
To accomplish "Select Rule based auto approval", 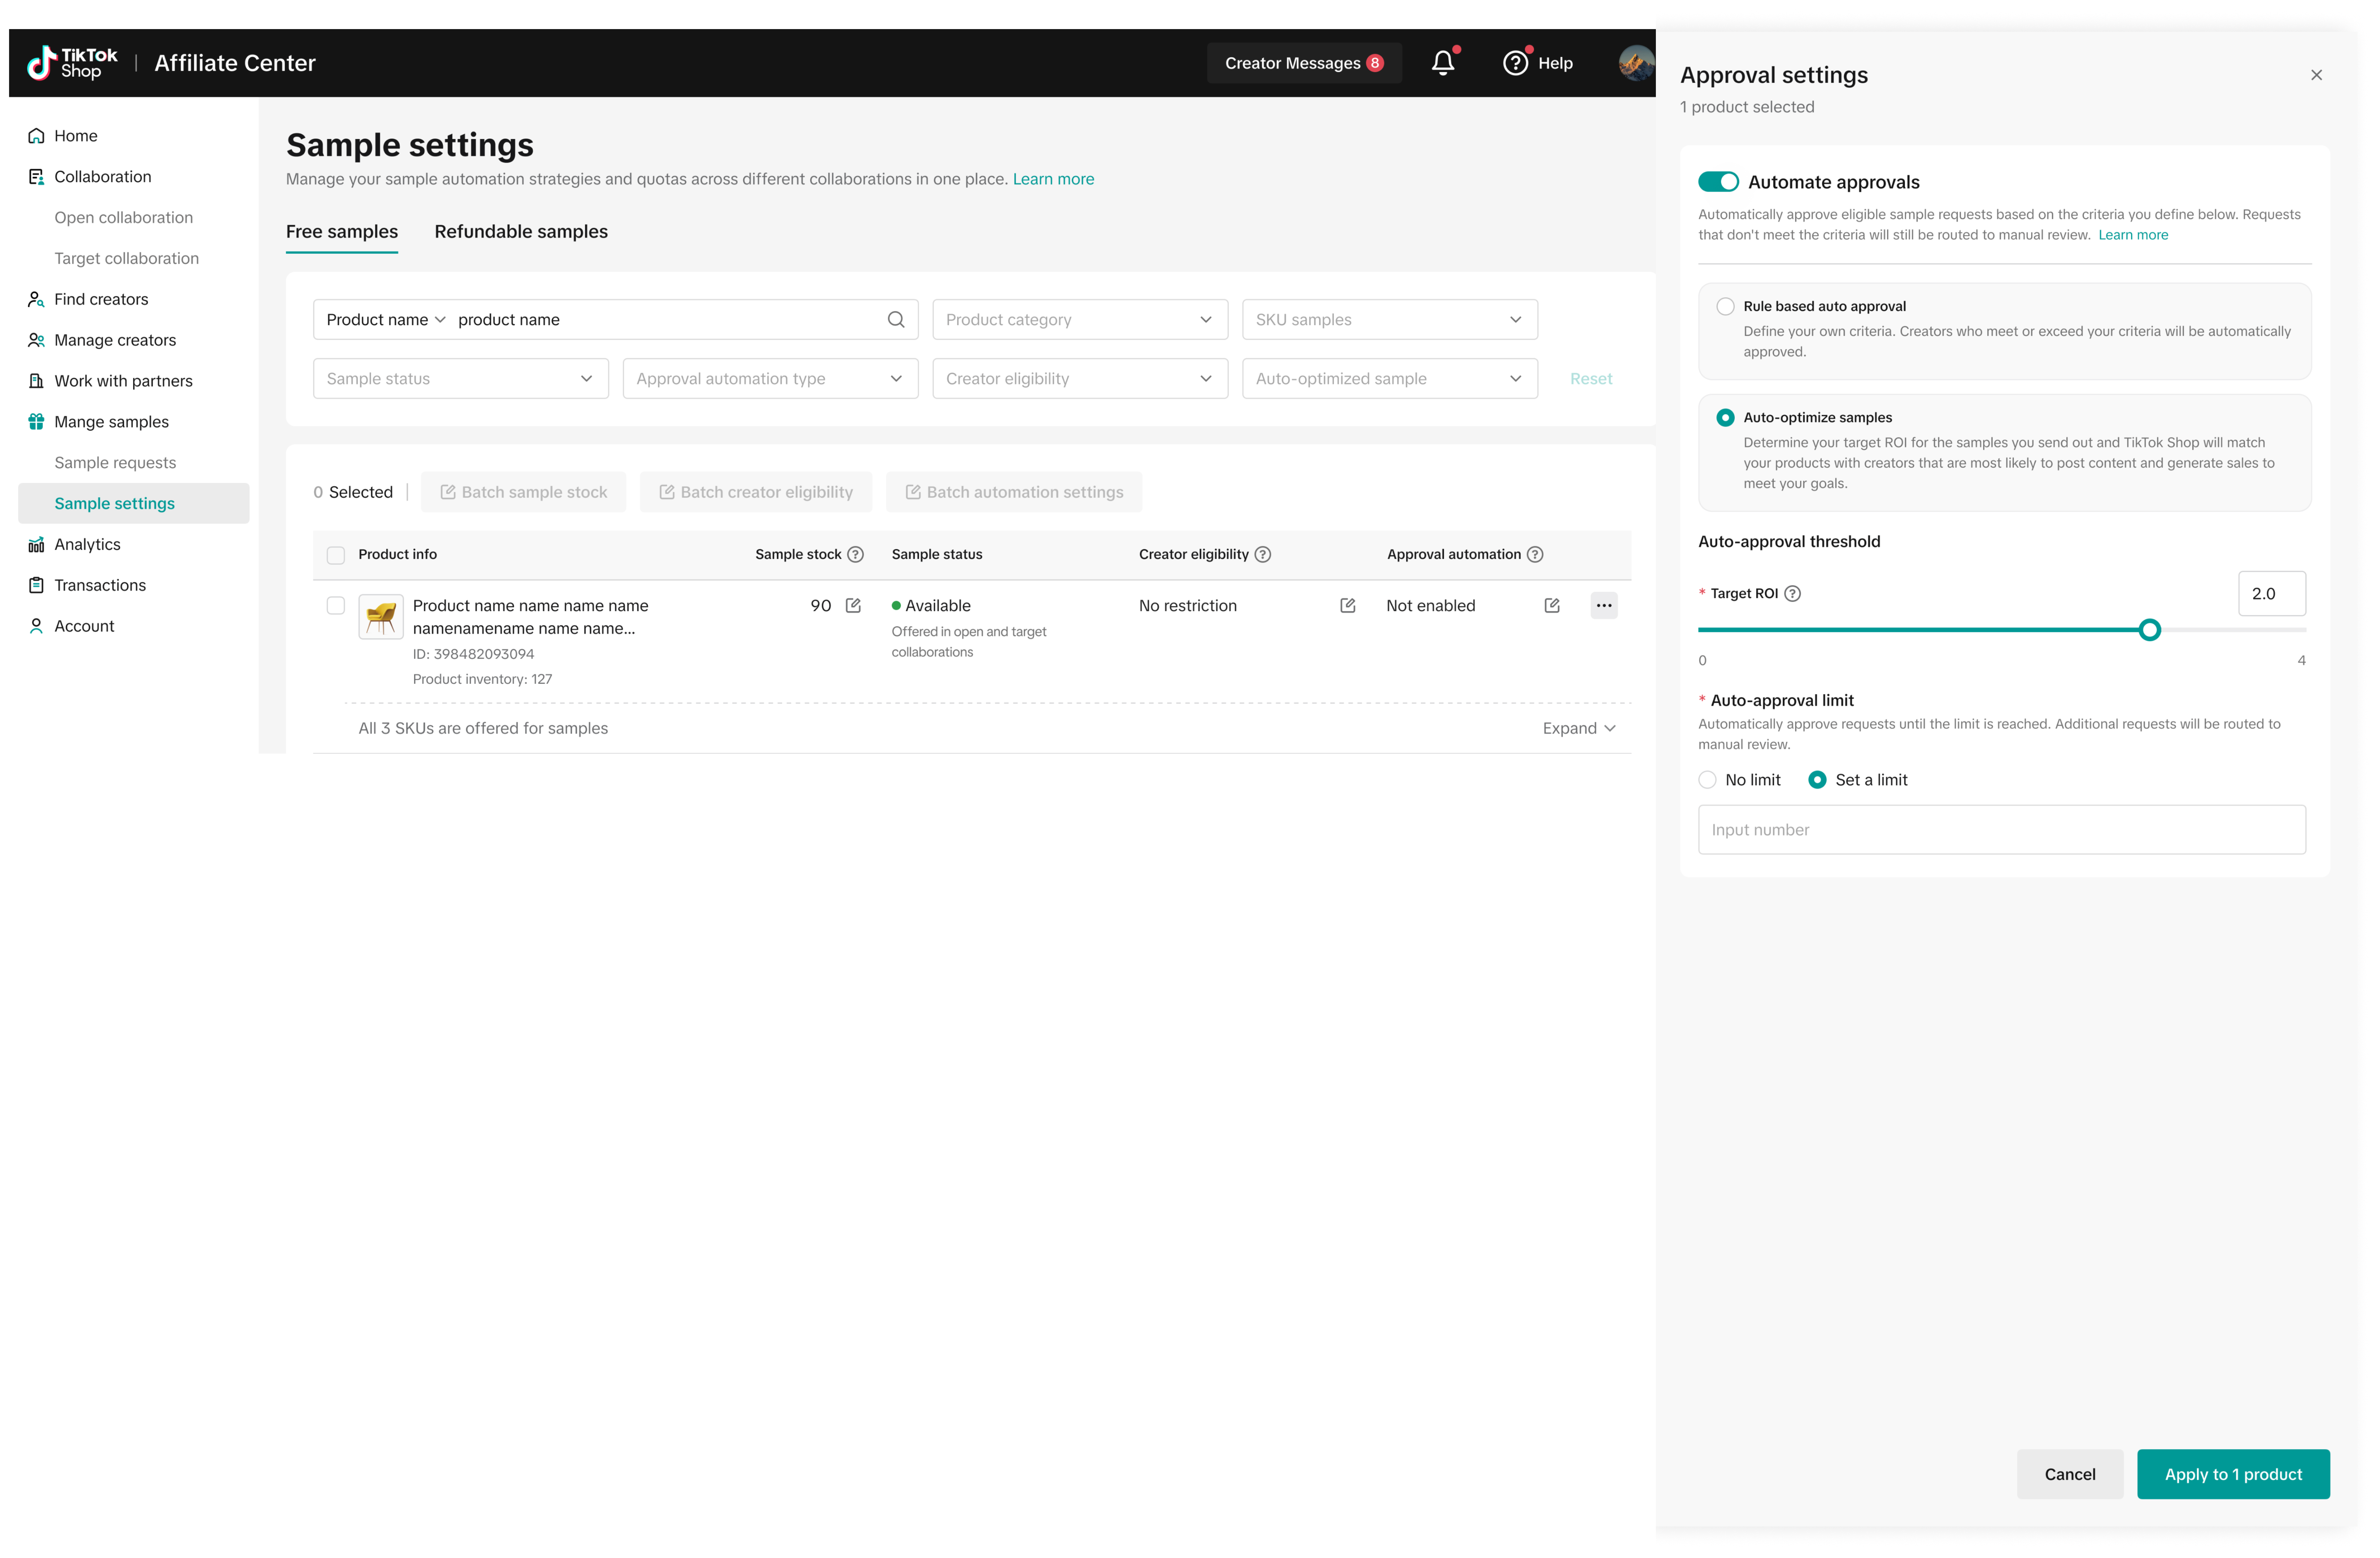I will [x=1725, y=307].
